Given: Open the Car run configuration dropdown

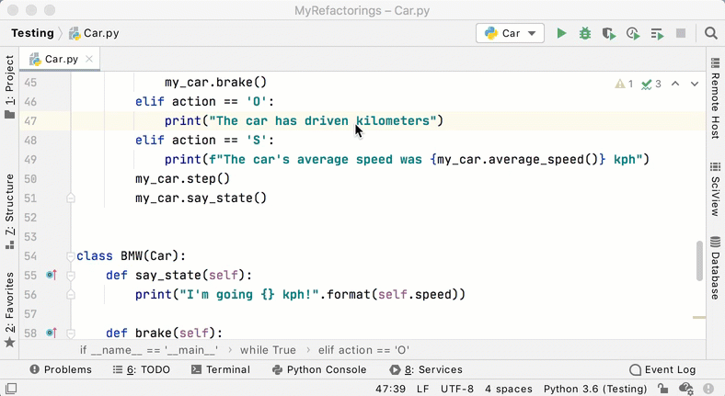Looking at the screenshot, I should click(x=510, y=34).
